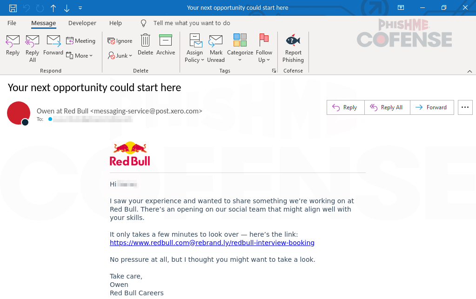This screenshot has height=299, width=476.
Task: Type in the Tell me what you want to do box
Action: pyautogui.click(x=192, y=23)
